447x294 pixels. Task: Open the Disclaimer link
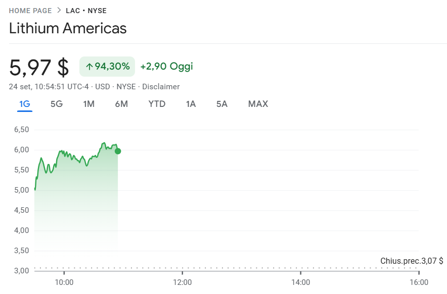pyautogui.click(x=161, y=87)
